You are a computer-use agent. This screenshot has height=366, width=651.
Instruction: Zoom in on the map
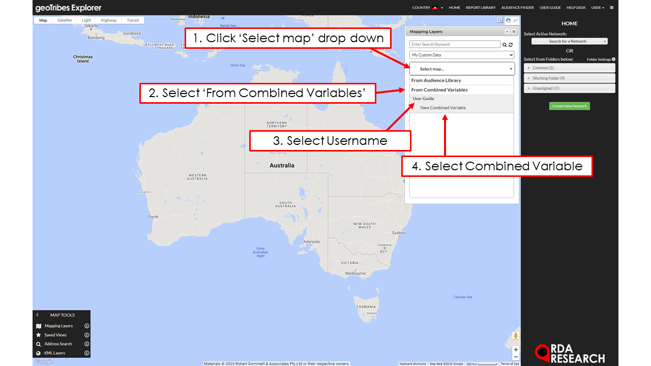tap(516, 350)
